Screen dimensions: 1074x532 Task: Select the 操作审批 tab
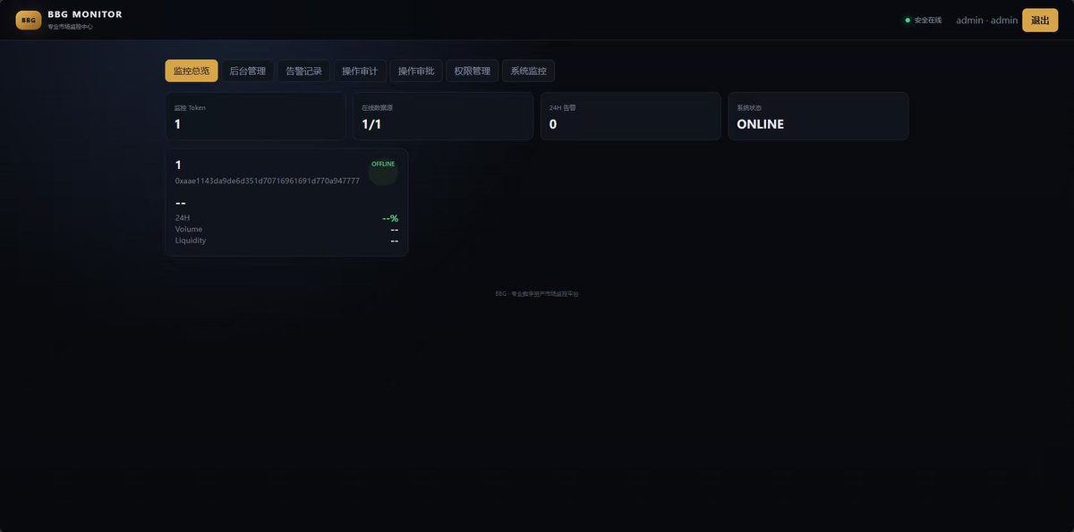(416, 71)
